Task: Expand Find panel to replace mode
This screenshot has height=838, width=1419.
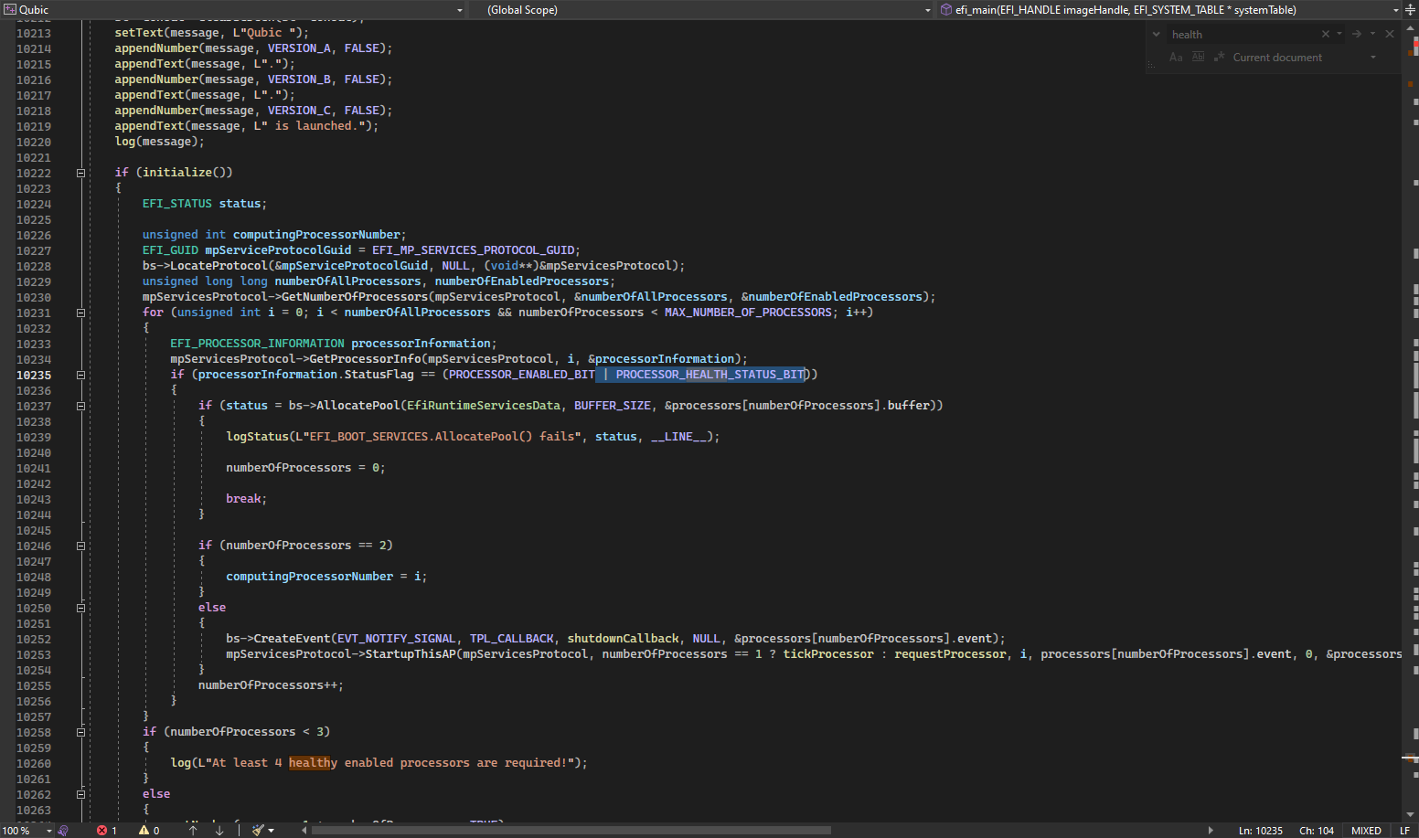Action: point(1157,35)
